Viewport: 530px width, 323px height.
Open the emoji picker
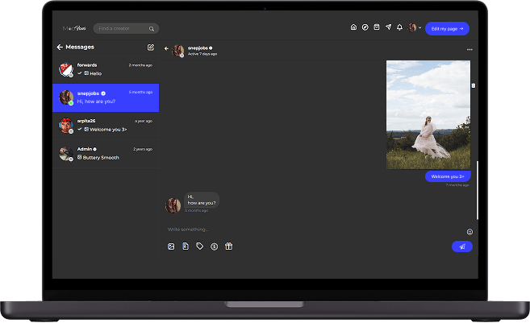coord(469,232)
